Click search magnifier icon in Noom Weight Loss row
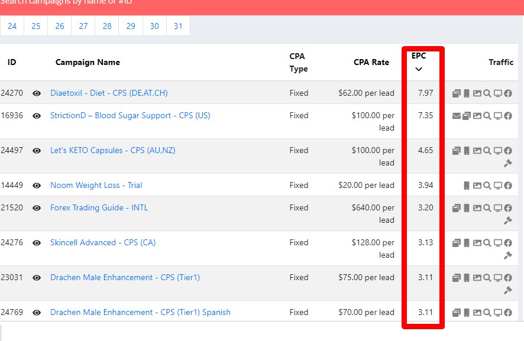524x341 pixels. 487,186
